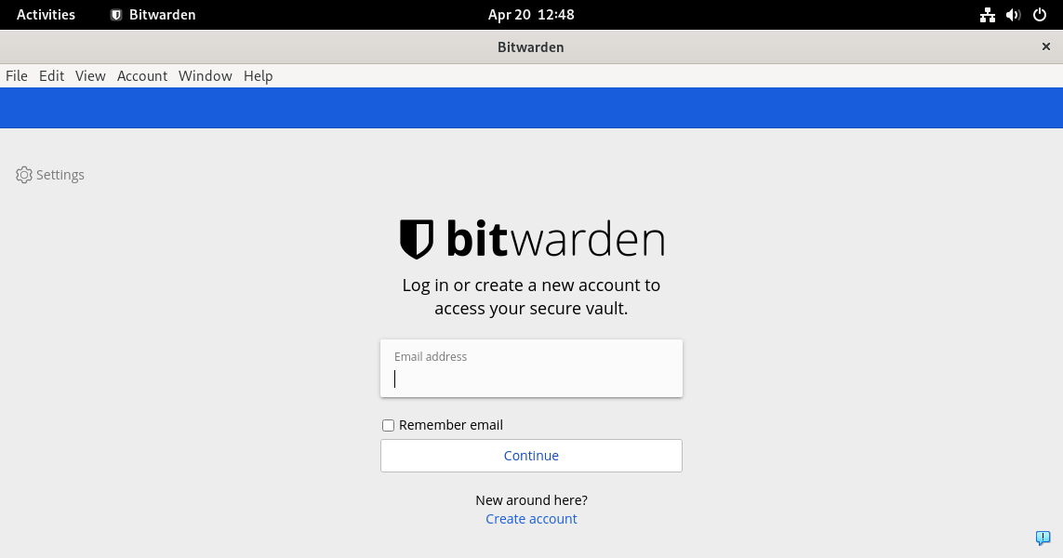Screen dimensions: 1063x558
Task: Close the Bitwarden window
Action: pyautogui.click(x=1045, y=46)
